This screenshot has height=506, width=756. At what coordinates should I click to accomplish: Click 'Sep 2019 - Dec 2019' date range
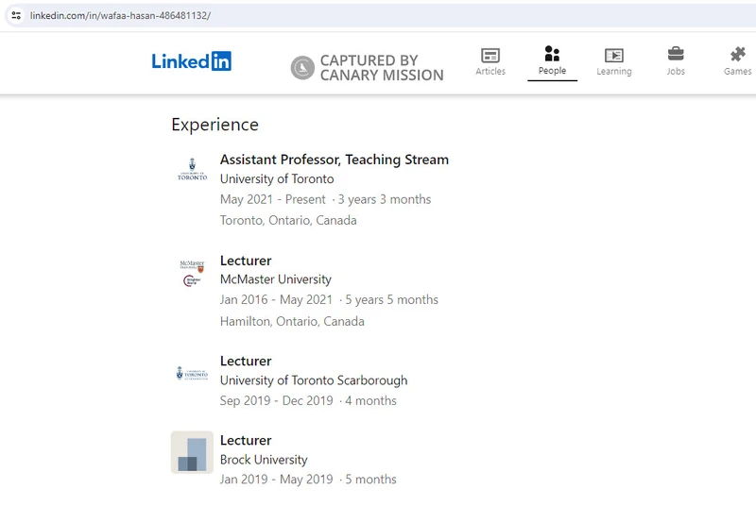(276, 400)
